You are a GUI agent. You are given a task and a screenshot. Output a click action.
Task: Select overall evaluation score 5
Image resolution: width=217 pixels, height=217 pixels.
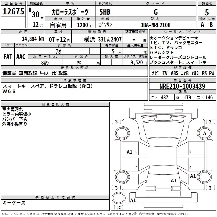[207, 12]
